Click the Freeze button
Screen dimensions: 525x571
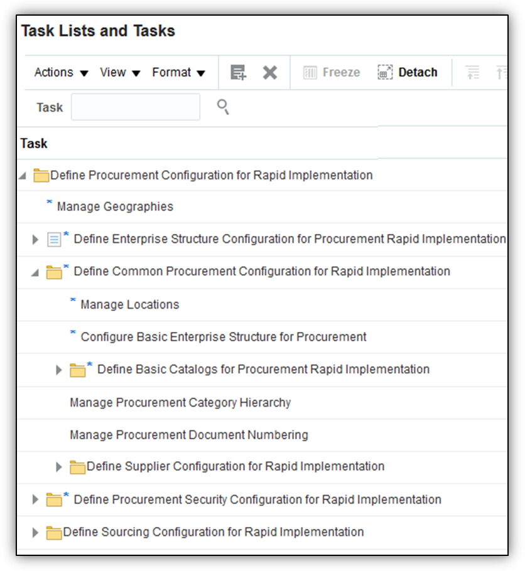click(332, 73)
